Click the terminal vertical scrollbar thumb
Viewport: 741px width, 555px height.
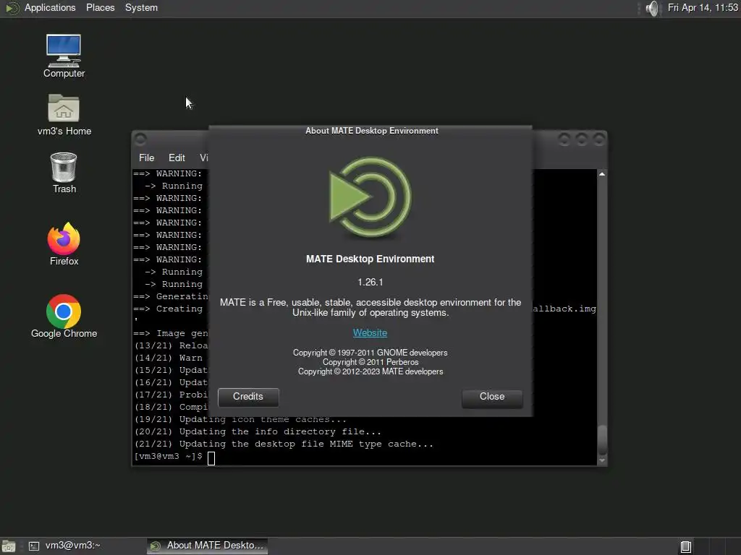pyautogui.click(x=602, y=440)
